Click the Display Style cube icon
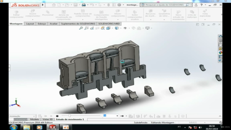This screenshot has height=130, width=231. (x=117, y=28)
